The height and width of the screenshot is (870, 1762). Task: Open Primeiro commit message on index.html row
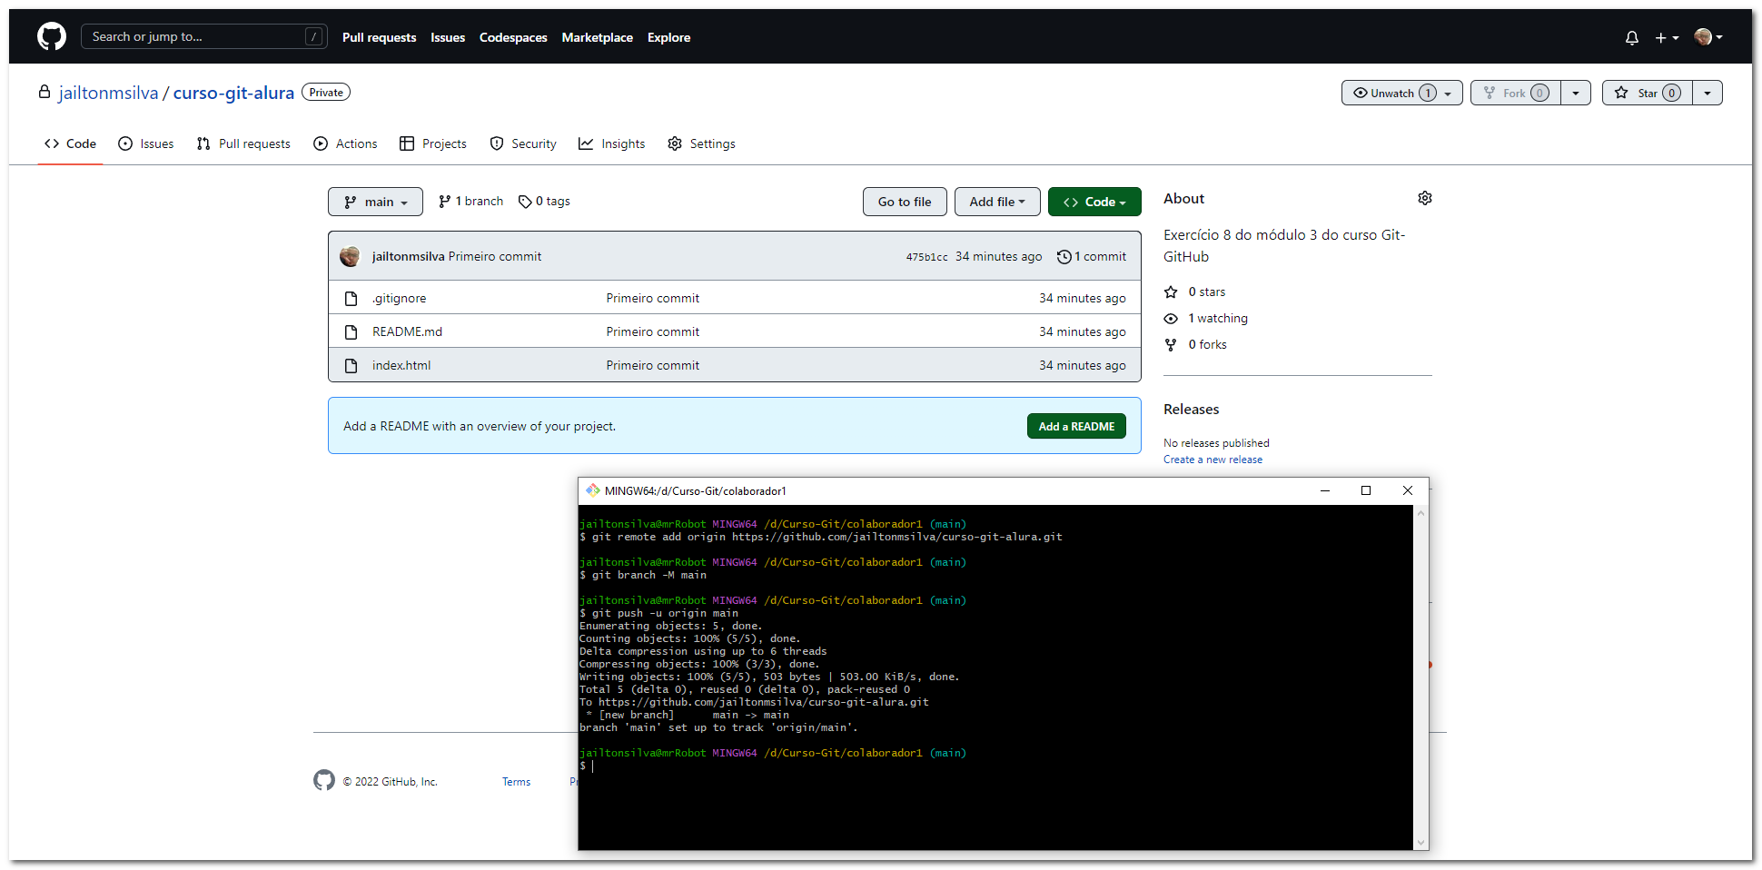click(x=653, y=365)
